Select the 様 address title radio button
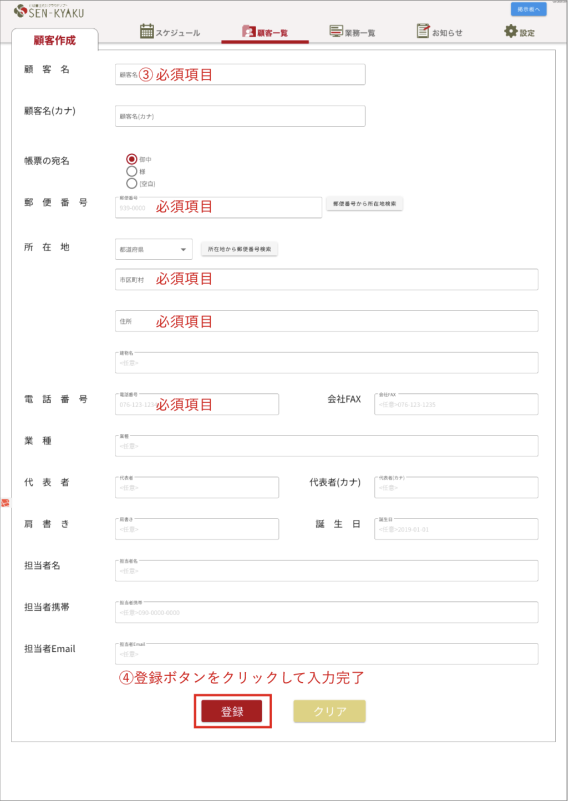The height and width of the screenshot is (801, 570). [132, 171]
